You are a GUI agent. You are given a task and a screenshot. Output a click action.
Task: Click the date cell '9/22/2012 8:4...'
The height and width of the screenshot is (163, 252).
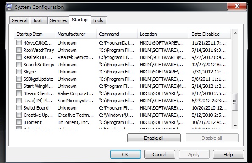(209, 57)
